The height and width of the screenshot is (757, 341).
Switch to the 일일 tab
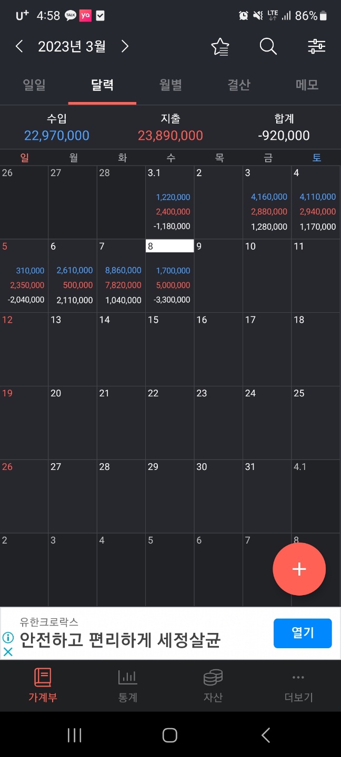(34, 85)
